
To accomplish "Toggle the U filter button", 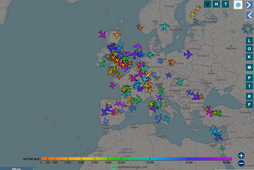I will 207,4.
